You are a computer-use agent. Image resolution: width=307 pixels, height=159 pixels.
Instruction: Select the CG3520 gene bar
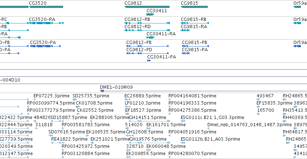[46, 7]
